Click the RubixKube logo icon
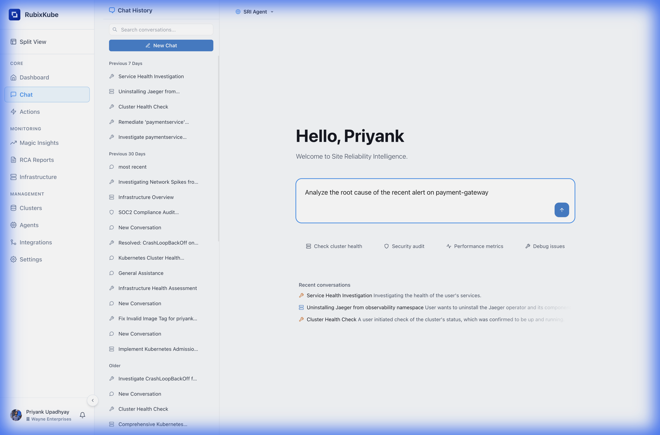This screenshot has height=435, width=660. click(14, 14)
